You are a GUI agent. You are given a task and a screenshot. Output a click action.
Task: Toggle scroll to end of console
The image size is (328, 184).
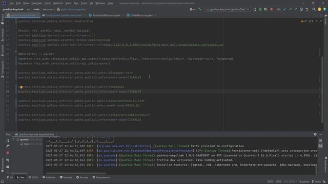[320, 146]
